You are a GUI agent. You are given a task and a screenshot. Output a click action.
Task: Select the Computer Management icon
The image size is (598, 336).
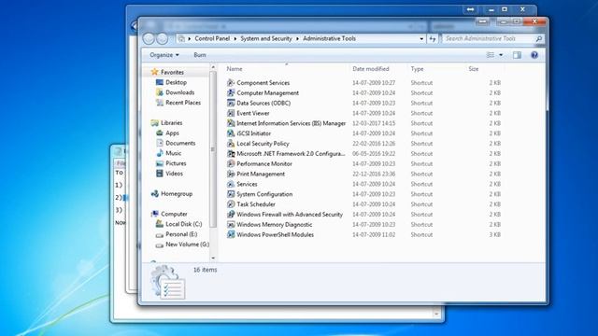click(x=231, y=93)
